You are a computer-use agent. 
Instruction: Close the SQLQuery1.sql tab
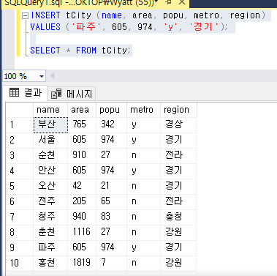[x=182, y=2]
